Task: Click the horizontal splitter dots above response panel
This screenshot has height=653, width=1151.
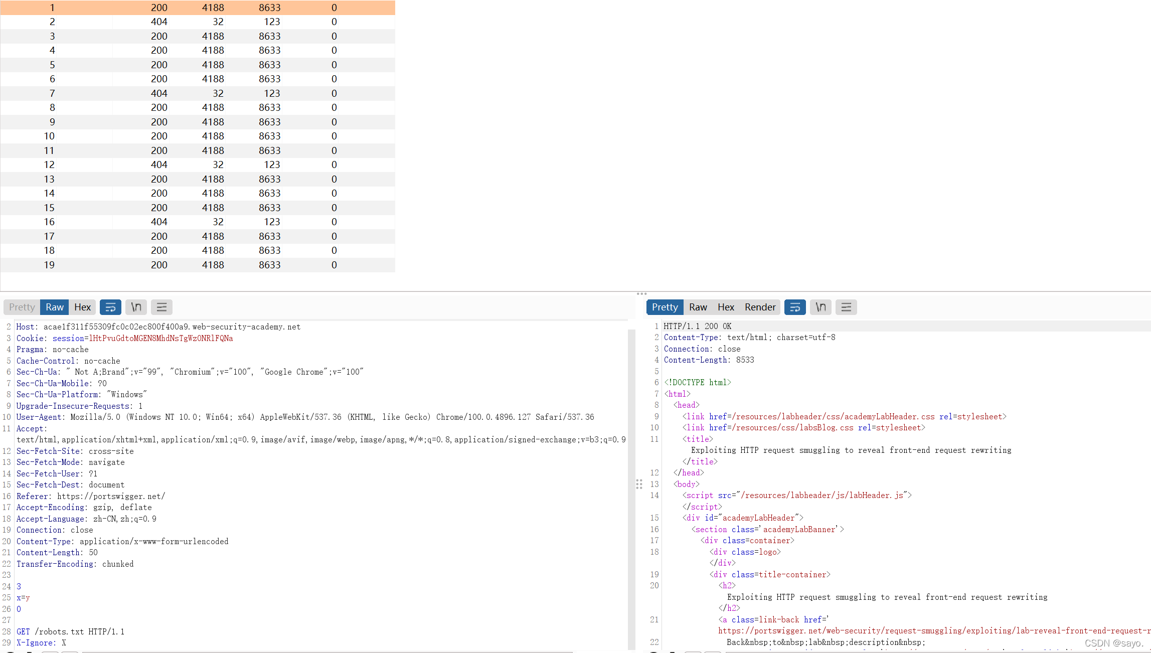Action: tap(641, 294)
